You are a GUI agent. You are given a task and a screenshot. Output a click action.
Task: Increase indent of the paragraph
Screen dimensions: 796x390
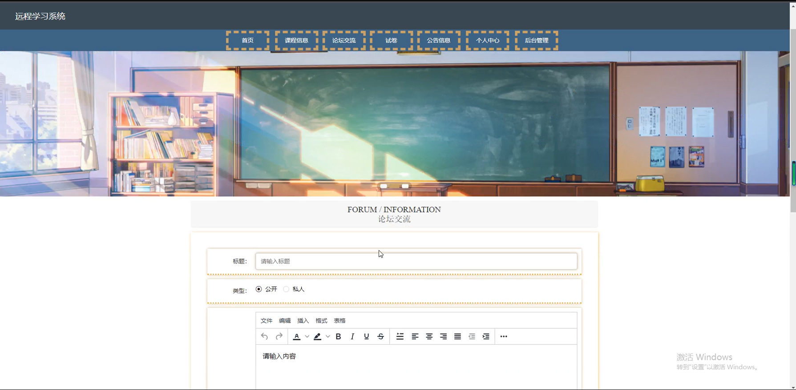486,336
